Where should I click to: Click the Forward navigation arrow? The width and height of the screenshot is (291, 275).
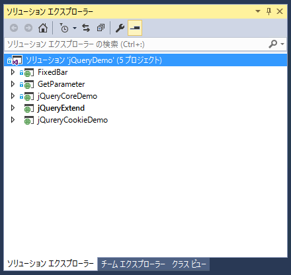(x=28, y=28)
